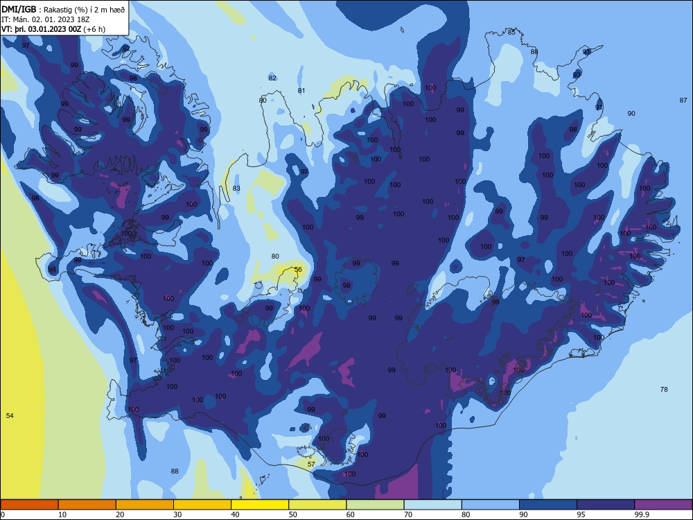Select the 30–40 amber legend block

pos(202,505)
